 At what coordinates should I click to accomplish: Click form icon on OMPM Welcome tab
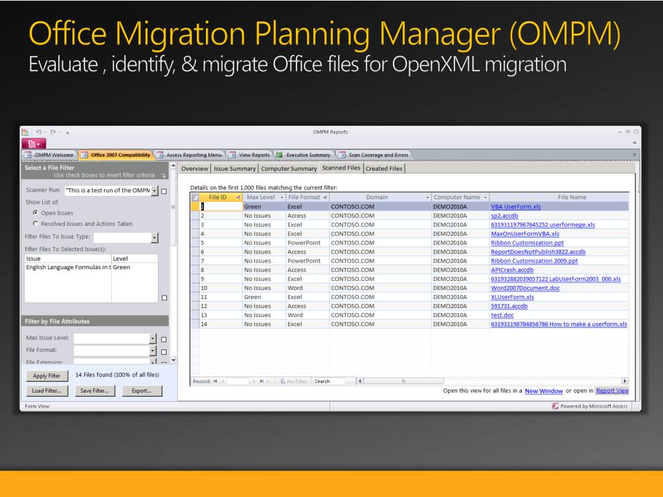28,155
